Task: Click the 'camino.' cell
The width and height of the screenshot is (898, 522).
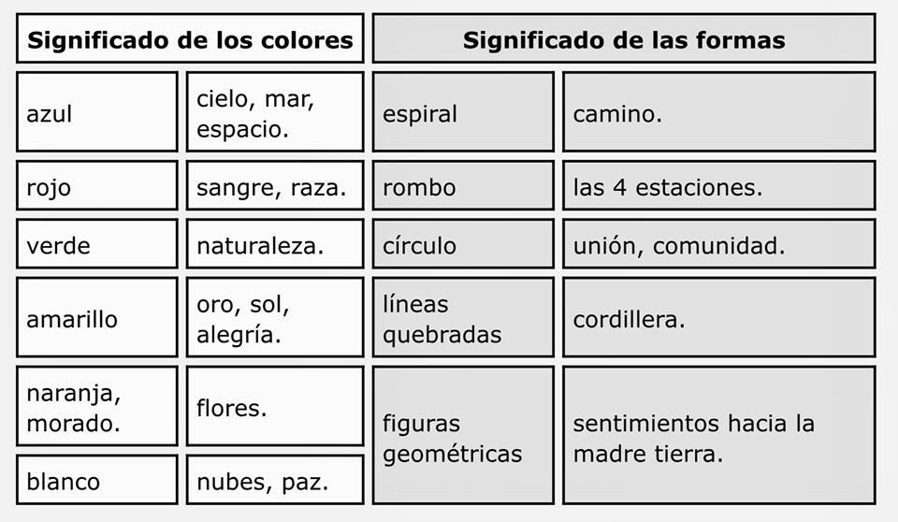Action: [719, 111]
